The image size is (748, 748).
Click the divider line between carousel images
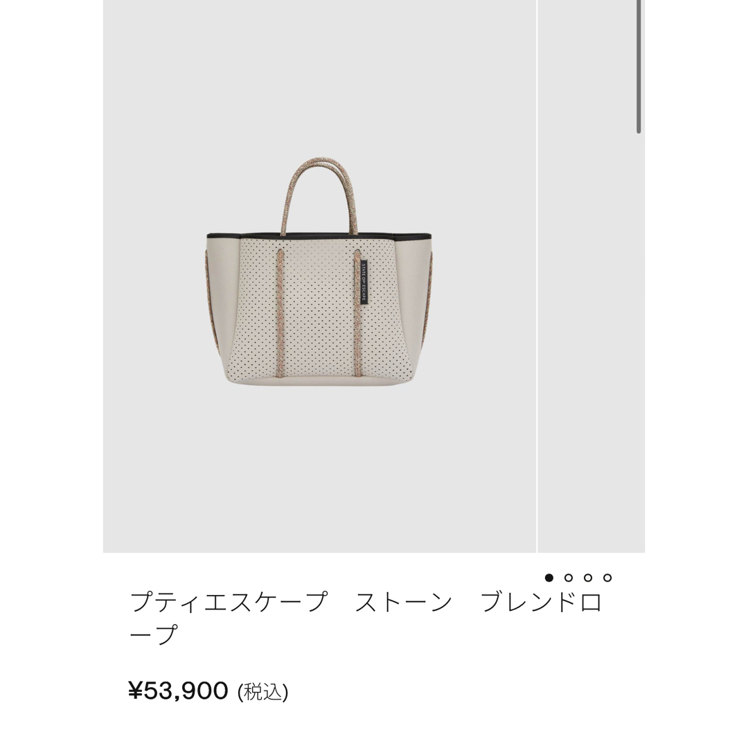click(537, 276)
